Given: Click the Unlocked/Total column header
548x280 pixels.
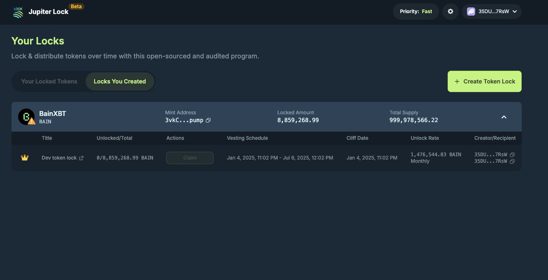Looking at the screenshot, I should tap(115, 138).
